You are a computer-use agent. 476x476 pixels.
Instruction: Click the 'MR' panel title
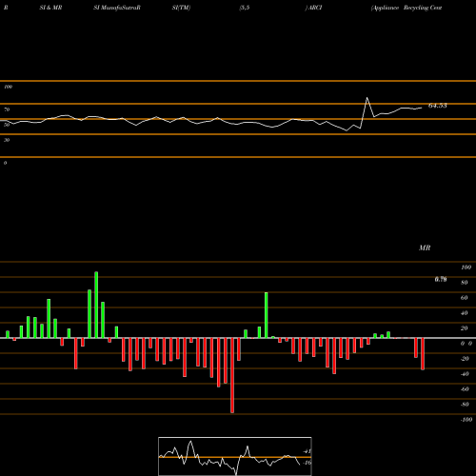(x=425, y=248)
